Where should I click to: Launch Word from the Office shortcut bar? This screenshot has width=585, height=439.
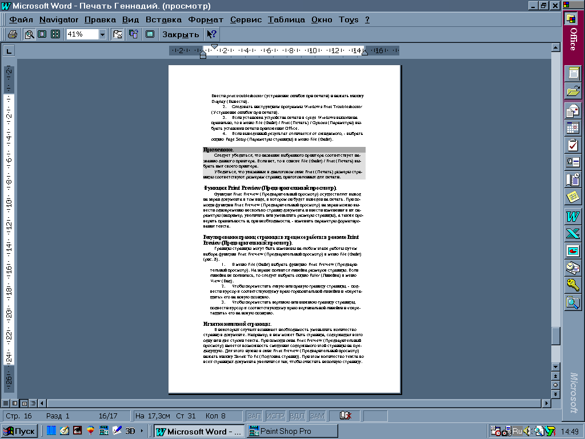[572, 217]
